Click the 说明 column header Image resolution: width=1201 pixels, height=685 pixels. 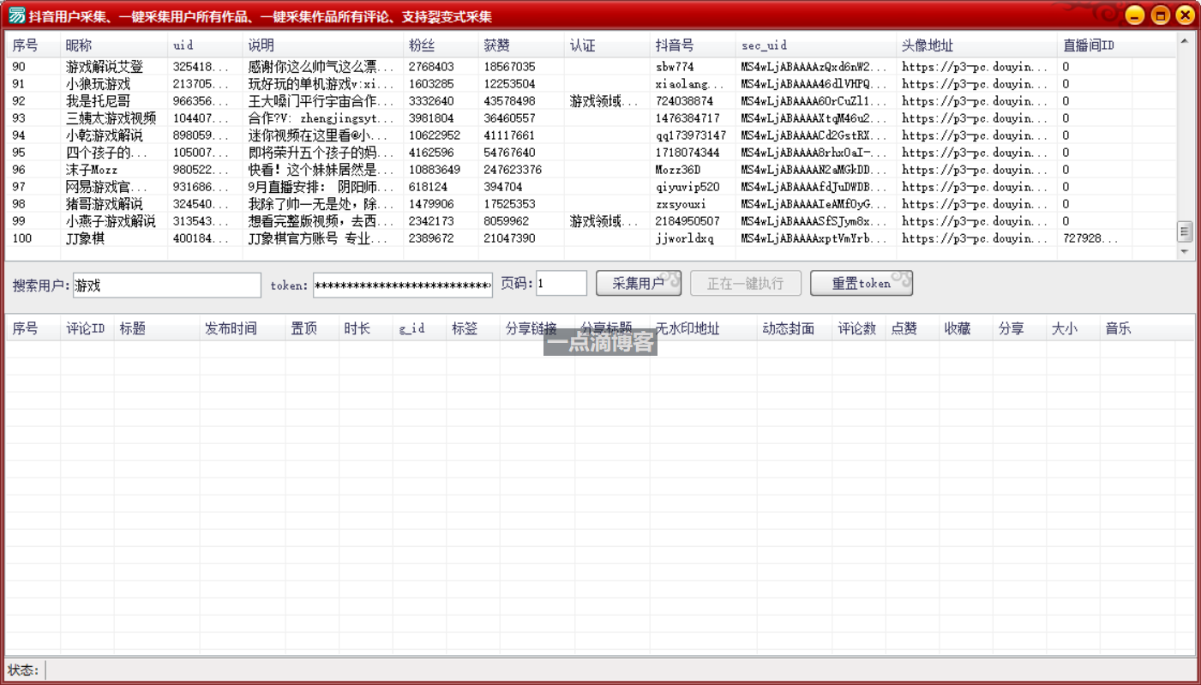323,45
